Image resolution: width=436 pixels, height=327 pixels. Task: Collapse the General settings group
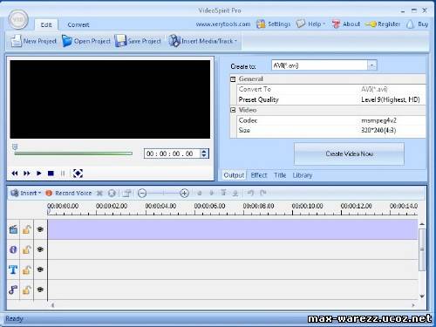point(233,79)
